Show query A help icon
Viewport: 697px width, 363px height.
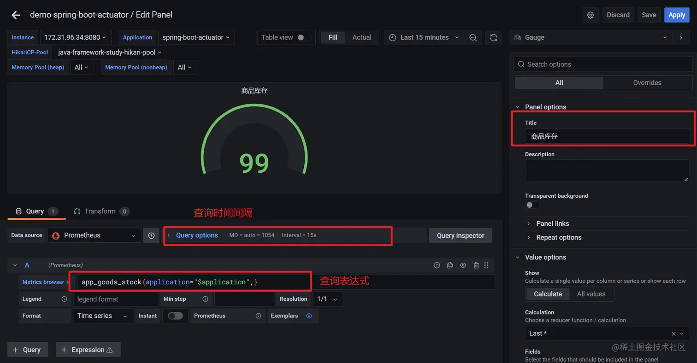tap(437, 265)
